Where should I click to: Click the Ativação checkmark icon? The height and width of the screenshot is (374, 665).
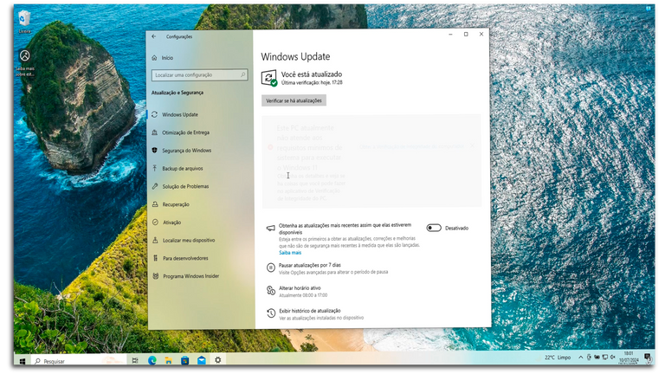tap(155, 222)
